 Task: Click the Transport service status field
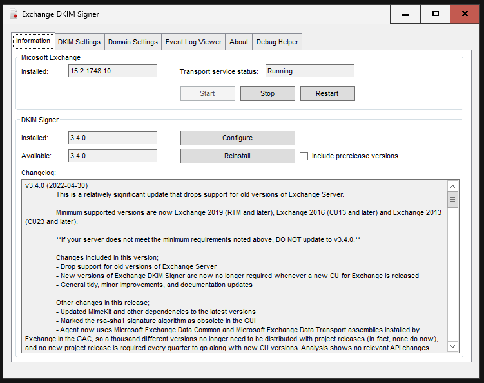pyautogui.click(x=309, y=71)
